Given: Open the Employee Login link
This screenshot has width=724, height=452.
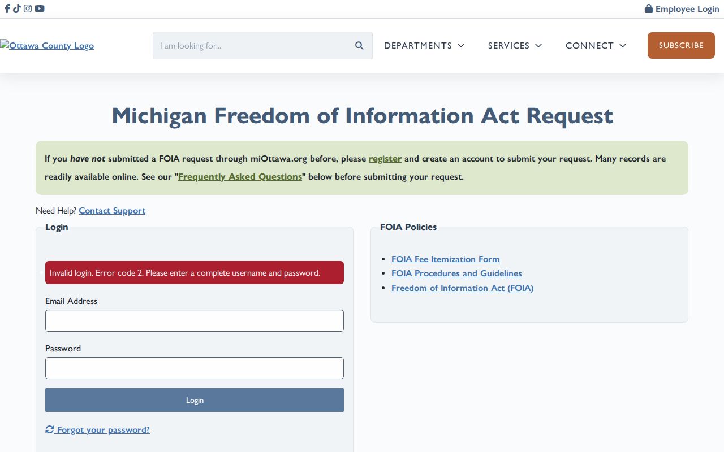Looking at the screenshot, I should 682,9.
